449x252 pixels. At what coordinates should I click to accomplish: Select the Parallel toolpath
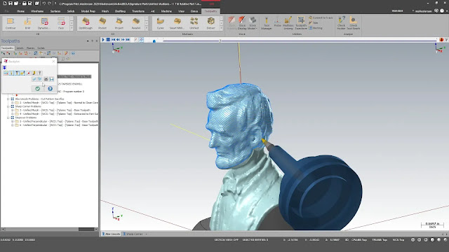136,23
